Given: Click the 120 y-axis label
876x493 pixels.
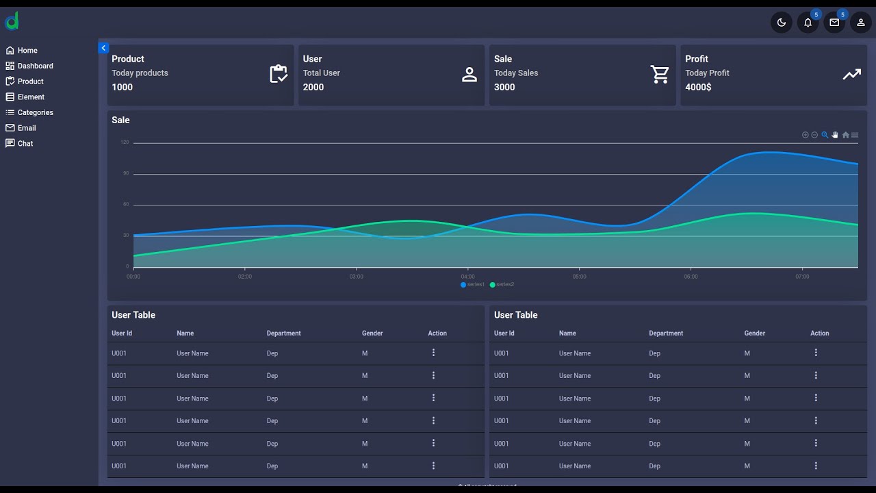Looking at the screenshot, I should pyautogui.click(x=125, y=142).
